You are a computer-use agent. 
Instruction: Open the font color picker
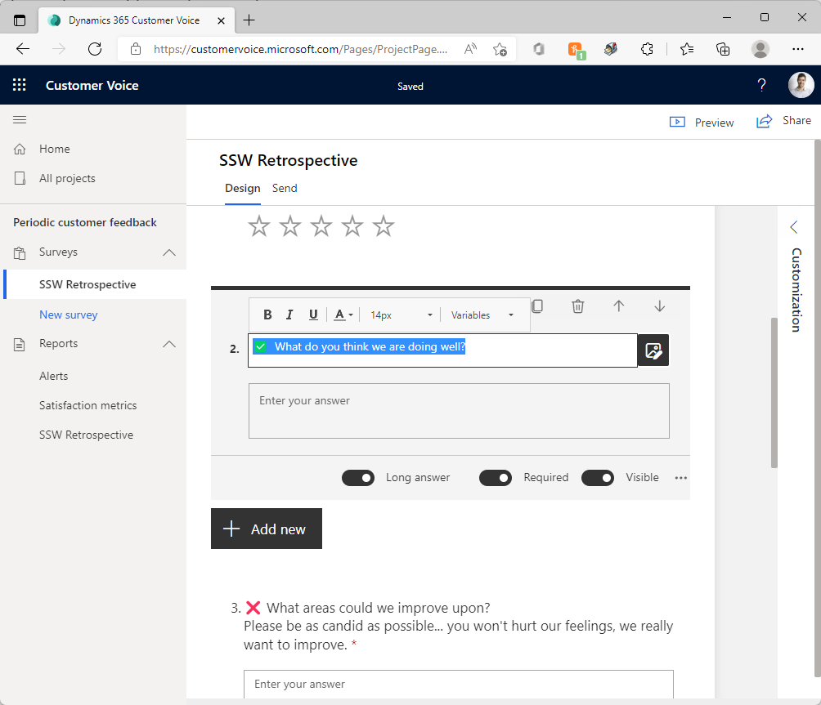pos(343,315)
